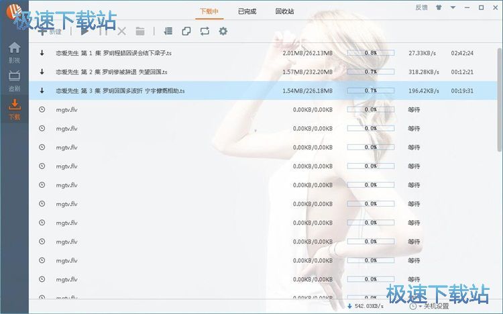Screen dimensions: 503x314
Task: Click the app logo at the top left
Action: click(x=14, y=12)
